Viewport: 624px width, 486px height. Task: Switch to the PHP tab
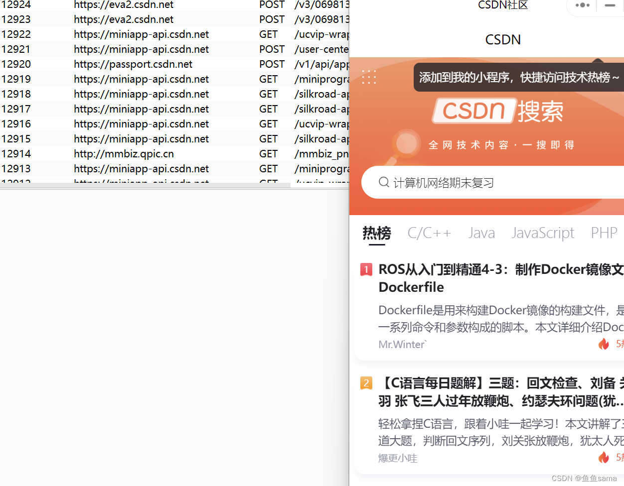click(x=604, y=233)
